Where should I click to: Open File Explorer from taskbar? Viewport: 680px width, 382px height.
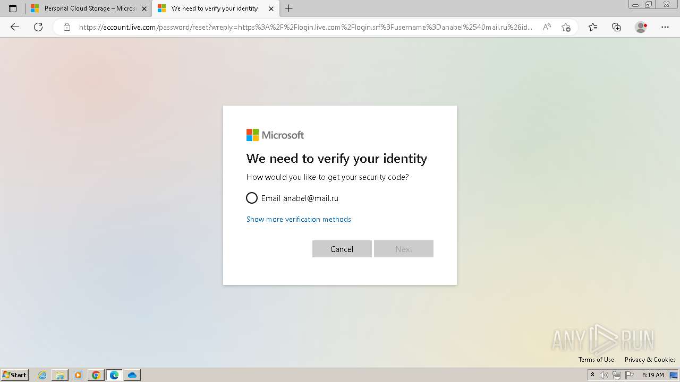[x=60, y=375]
